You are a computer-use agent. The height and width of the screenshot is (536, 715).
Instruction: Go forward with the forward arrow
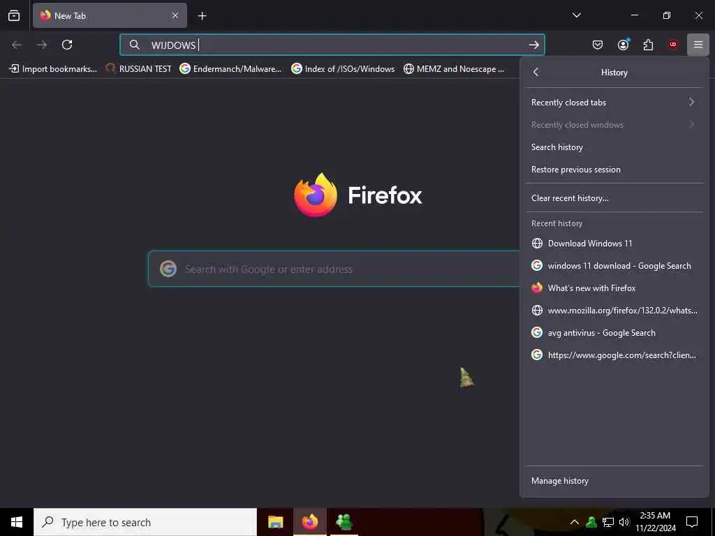tap(42, 45)
